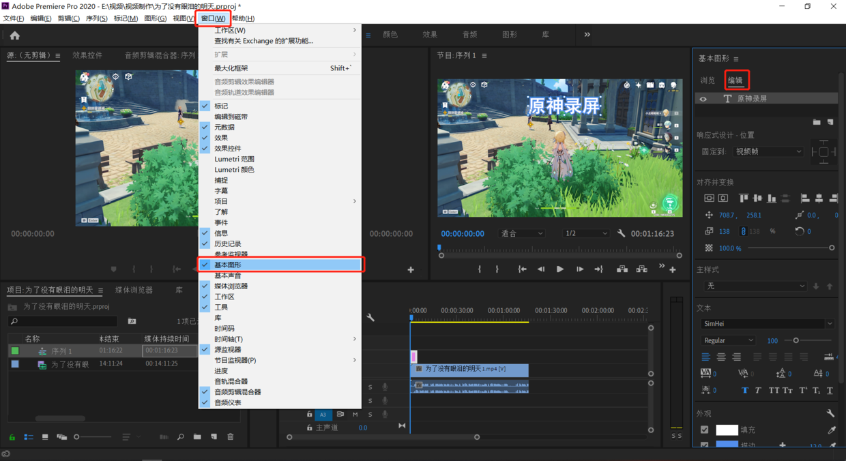
Task: Click the play button in the Program monitor
Action: coord(559,269)
